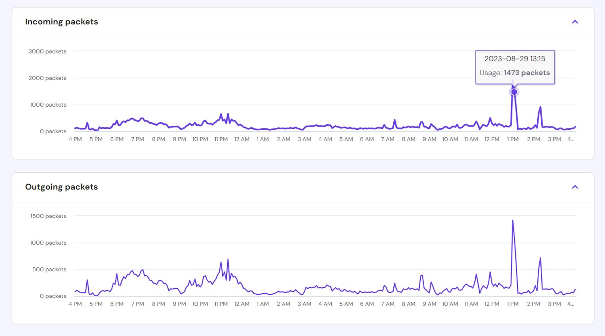Click the Incoming packets title
Viewport: 605px width, 336px height.
(61, 21)
